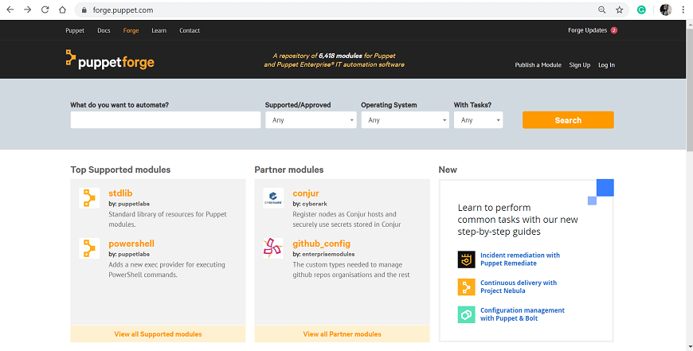Screen dimensions: 693x351
Task: Open the Learn menu item
Action: click(159, 30)
